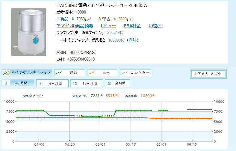
Task: Go to the US版へ link
Action: [x=156, y=26]
